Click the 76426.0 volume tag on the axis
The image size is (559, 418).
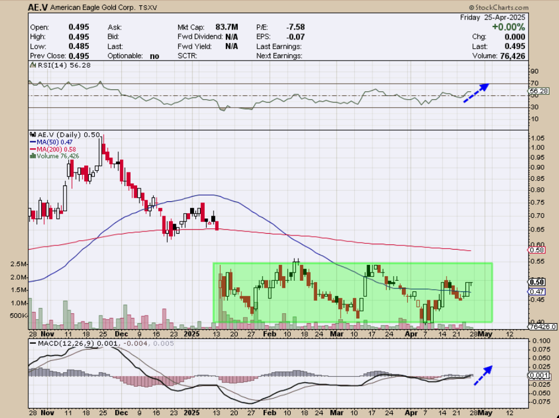(x=543, y=327)
